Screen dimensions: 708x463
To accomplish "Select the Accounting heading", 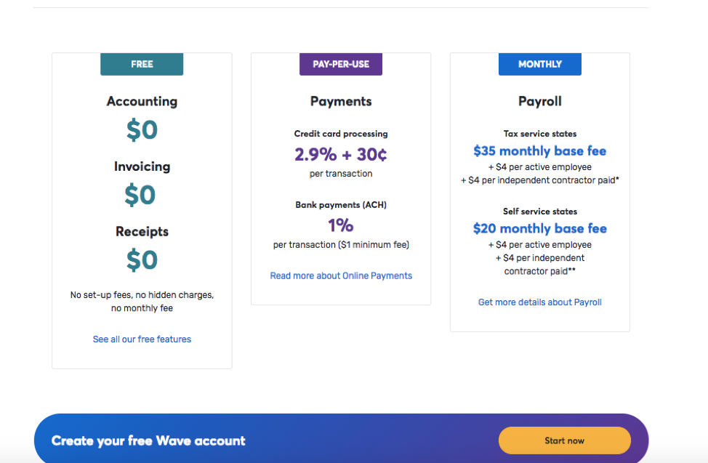I will pyautogui.click(x=142, y=102).
